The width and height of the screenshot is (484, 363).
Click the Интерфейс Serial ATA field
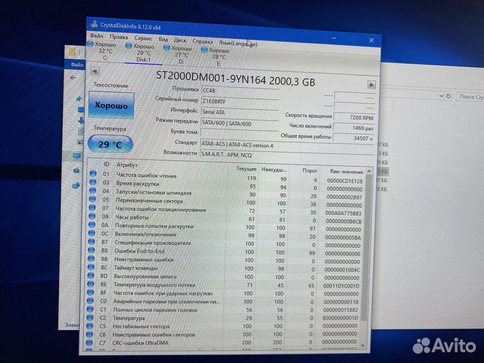[239, 112]
